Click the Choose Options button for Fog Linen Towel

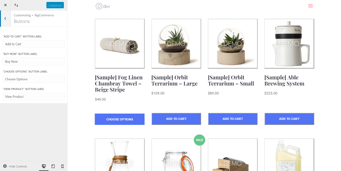[120, 119]
